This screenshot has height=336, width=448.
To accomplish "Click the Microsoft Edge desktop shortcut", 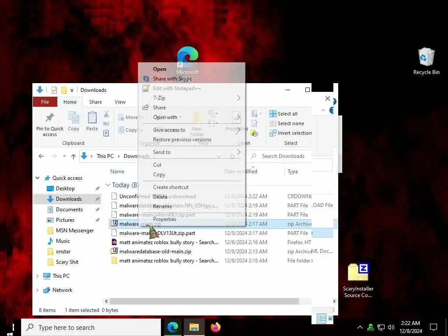I will 187,60.
